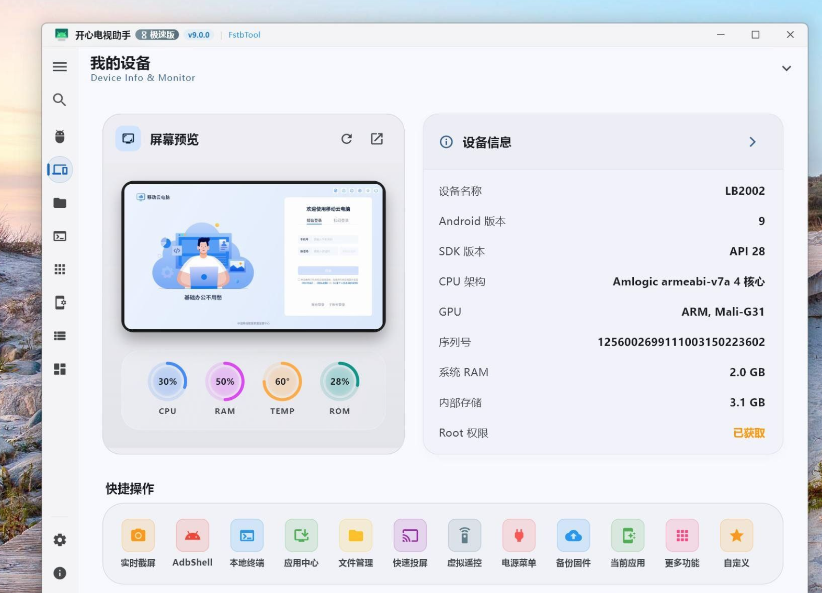Click device name value LB2002

(745, 191)
